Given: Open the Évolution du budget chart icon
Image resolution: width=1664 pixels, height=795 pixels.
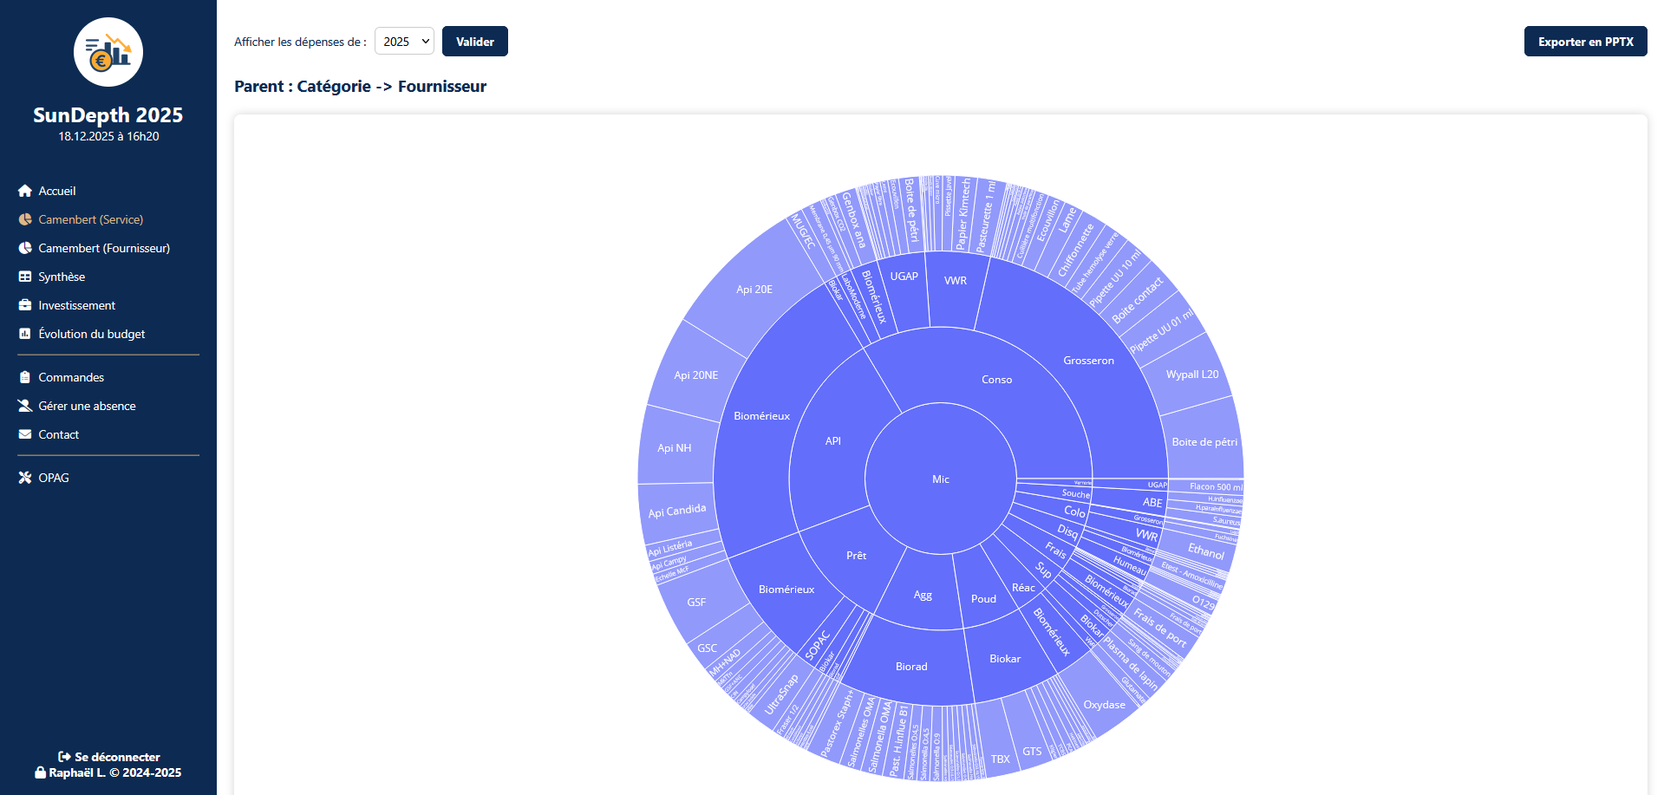Looking at the screenshot, I should click(25, 334).
